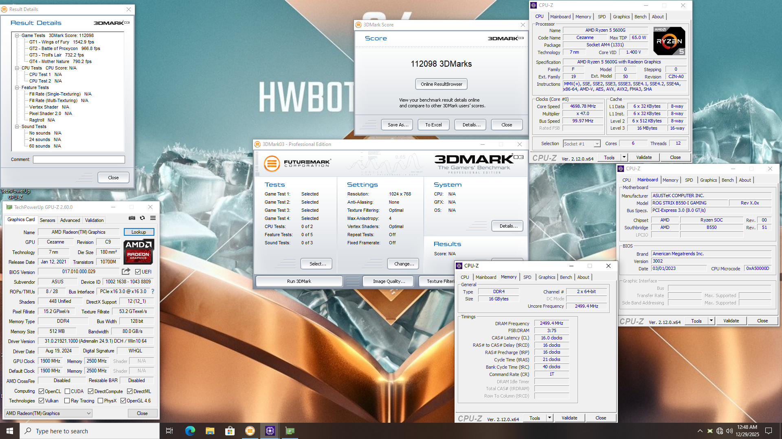Viewport: 782px width, 439px height.
Task: Toggle the Ray Tracing checkbox
Action: [x=67, y=401]
